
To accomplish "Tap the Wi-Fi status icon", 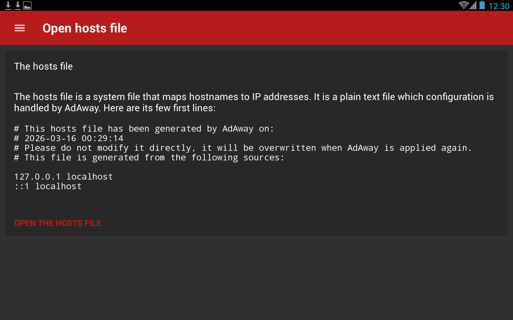I will pos(464,5).
